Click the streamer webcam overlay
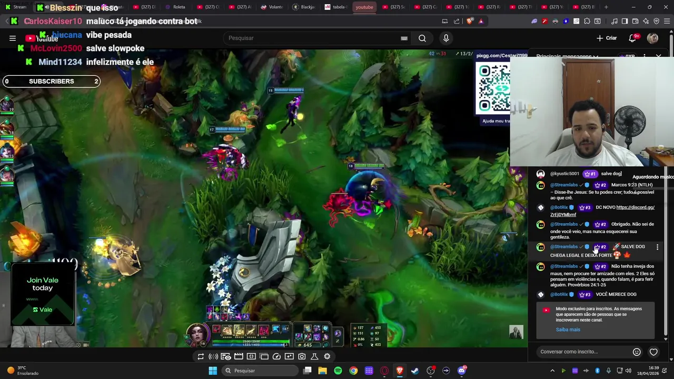Image resolution: width=674 pixels, height=379 pixels. tap(592, 112)
